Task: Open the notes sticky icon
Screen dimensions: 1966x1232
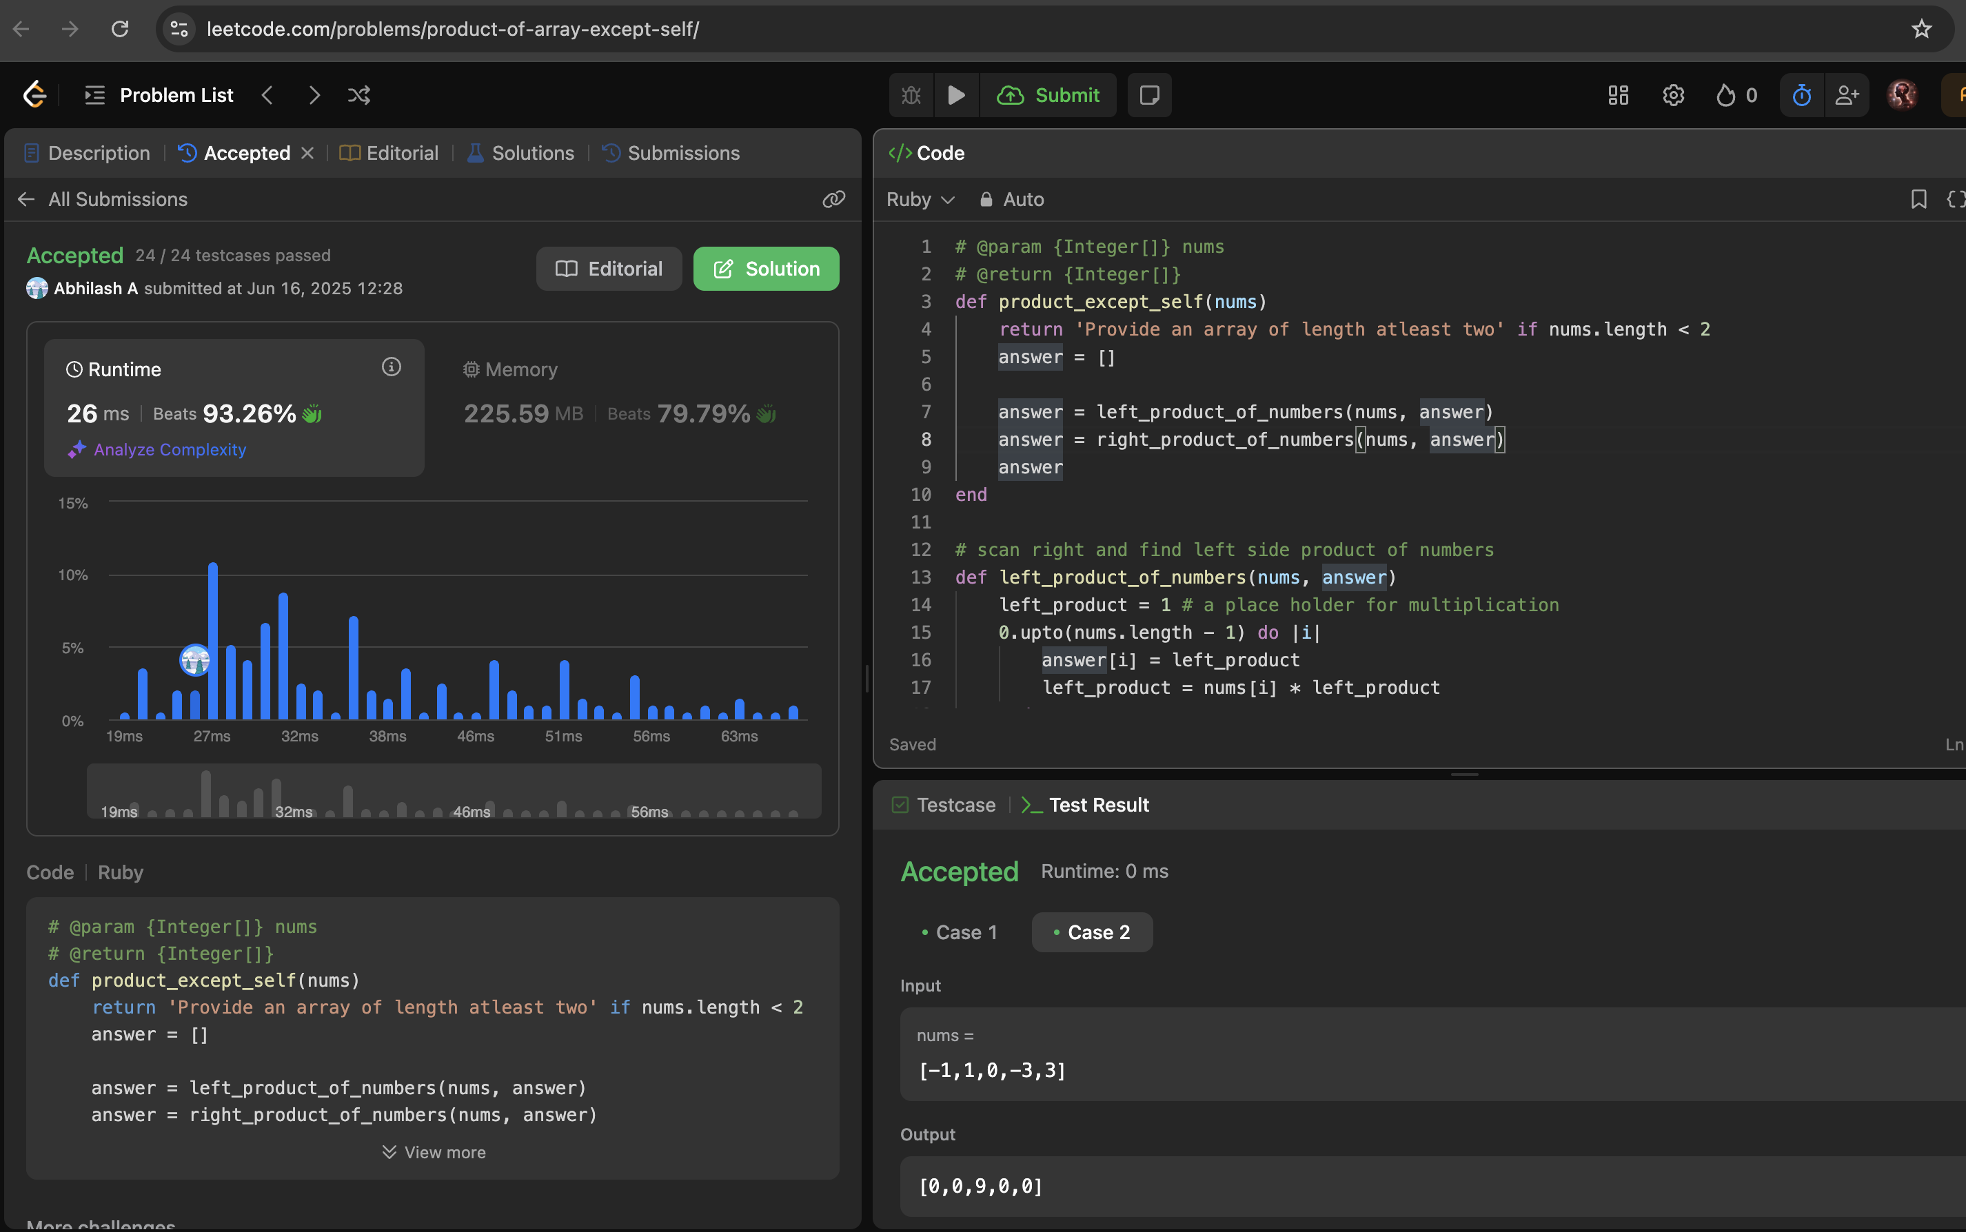Action: point(1149,95)
